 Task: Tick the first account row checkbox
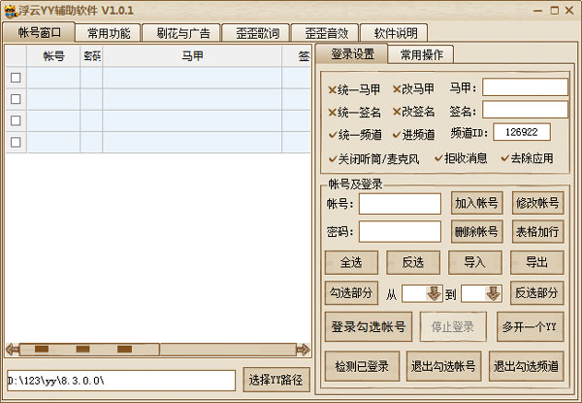point(16,78)
